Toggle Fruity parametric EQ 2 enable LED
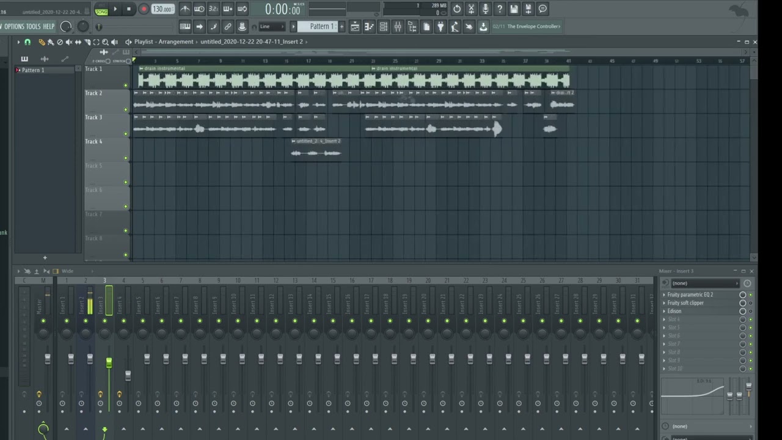The image size is (782, 440). coord(751,295)
